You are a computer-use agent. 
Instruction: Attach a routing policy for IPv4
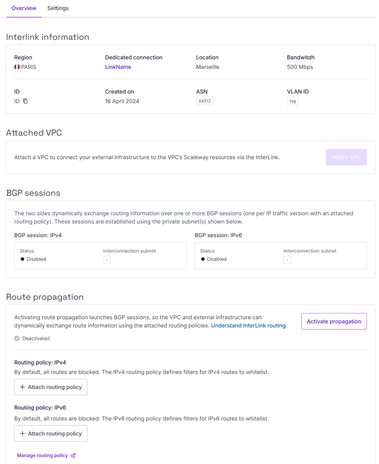[x=51, y=387]
